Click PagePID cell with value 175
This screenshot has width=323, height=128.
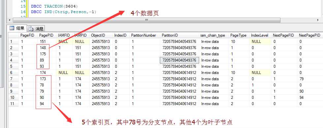pos(47,54)
